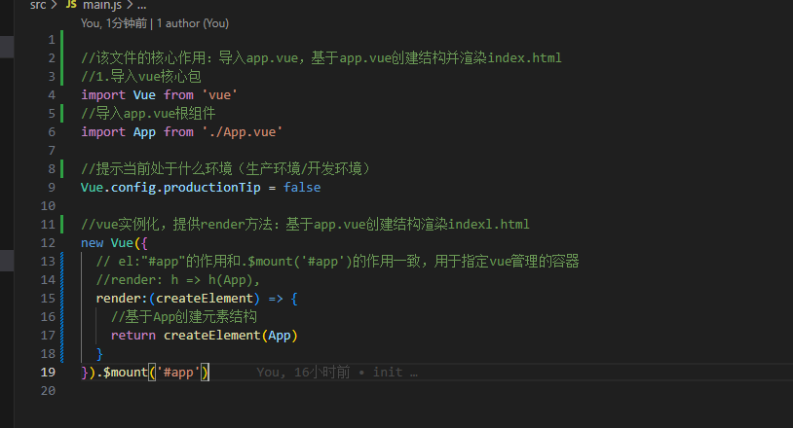Click the green change marker beside line 2
Screen dimensions: 793x428
coord(61,58)
